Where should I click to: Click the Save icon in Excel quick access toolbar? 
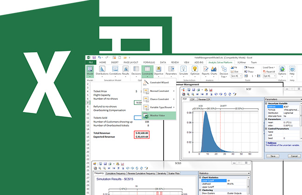click(94, 58)
